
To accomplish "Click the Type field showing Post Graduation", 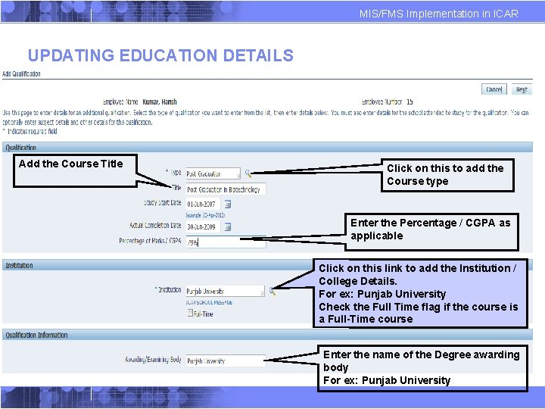I will pos(213,173).
